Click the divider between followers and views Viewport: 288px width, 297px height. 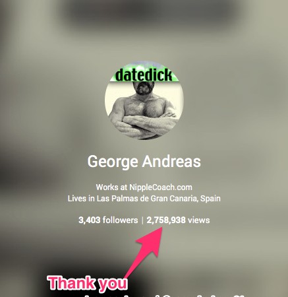tap(142, 220)
